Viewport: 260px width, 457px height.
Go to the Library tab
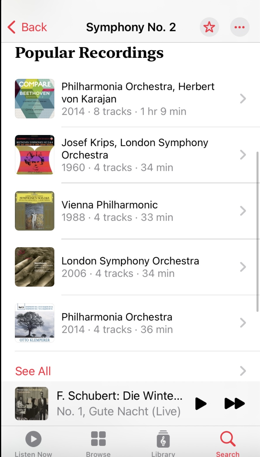click(163, 443)
